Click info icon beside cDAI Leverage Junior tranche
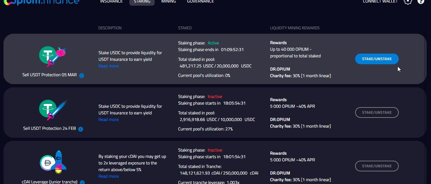The image size is (431, 184). (82, 182)
